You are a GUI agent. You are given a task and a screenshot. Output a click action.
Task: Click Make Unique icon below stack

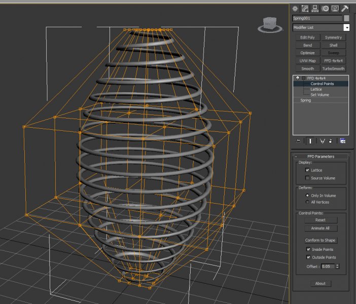(x=322, y=141)
